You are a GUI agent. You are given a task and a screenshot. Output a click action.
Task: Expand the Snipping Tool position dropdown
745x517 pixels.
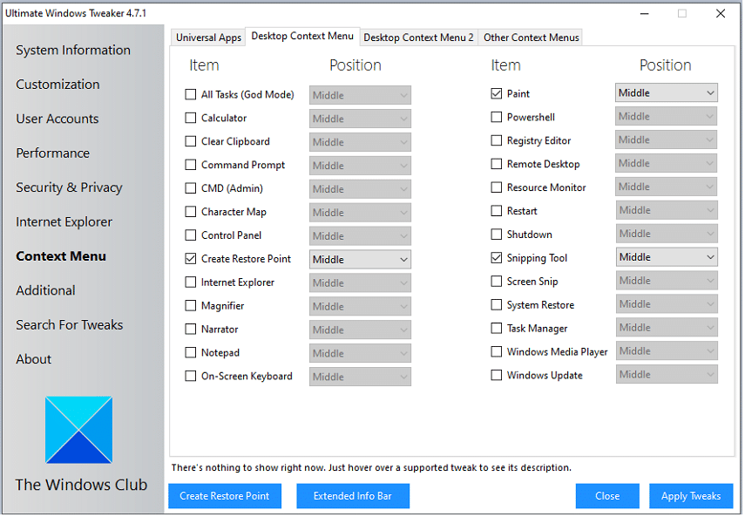coord(667,257)
